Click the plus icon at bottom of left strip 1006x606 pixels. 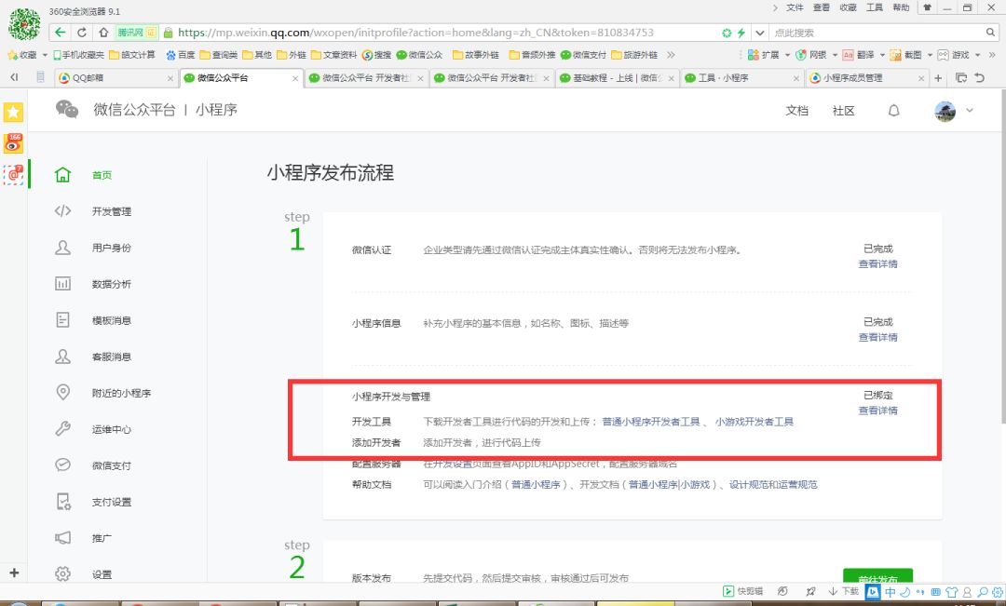(x=14, y=572)
